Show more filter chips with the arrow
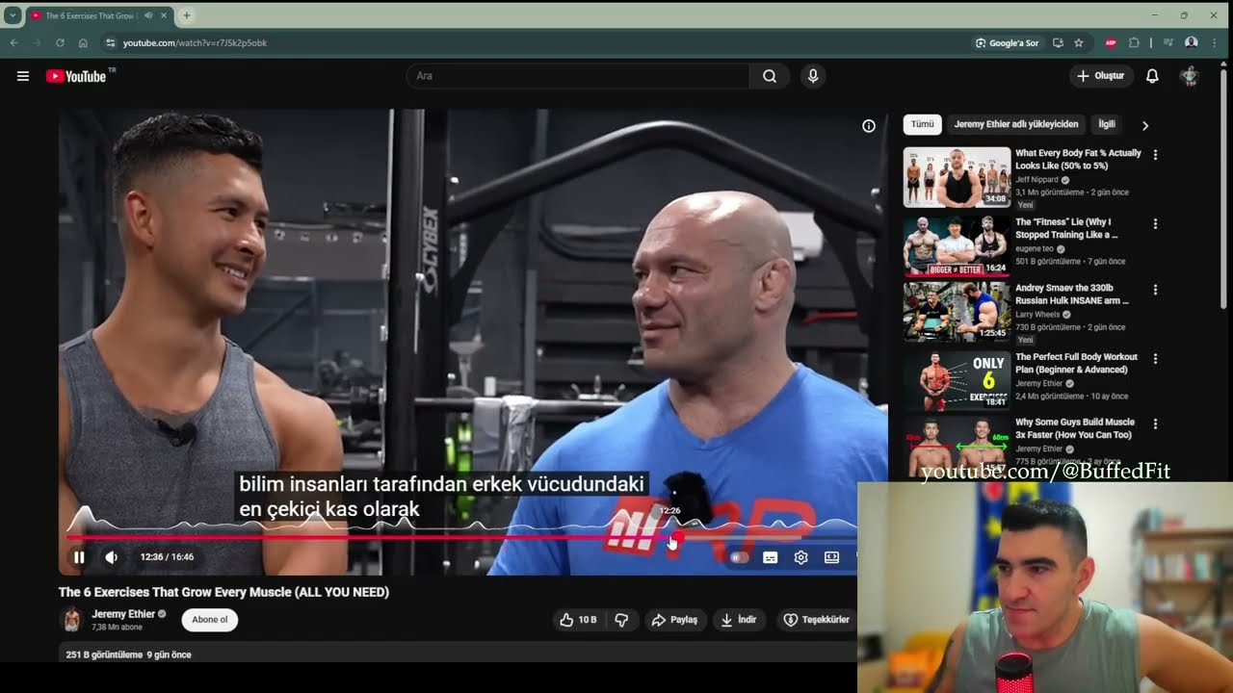The width and height of the screenshot is (1233, 693). 1145,125
